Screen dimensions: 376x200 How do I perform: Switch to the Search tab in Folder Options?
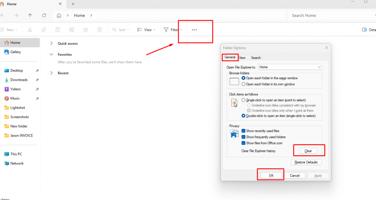pyautogui.click(x=256, y=58)
